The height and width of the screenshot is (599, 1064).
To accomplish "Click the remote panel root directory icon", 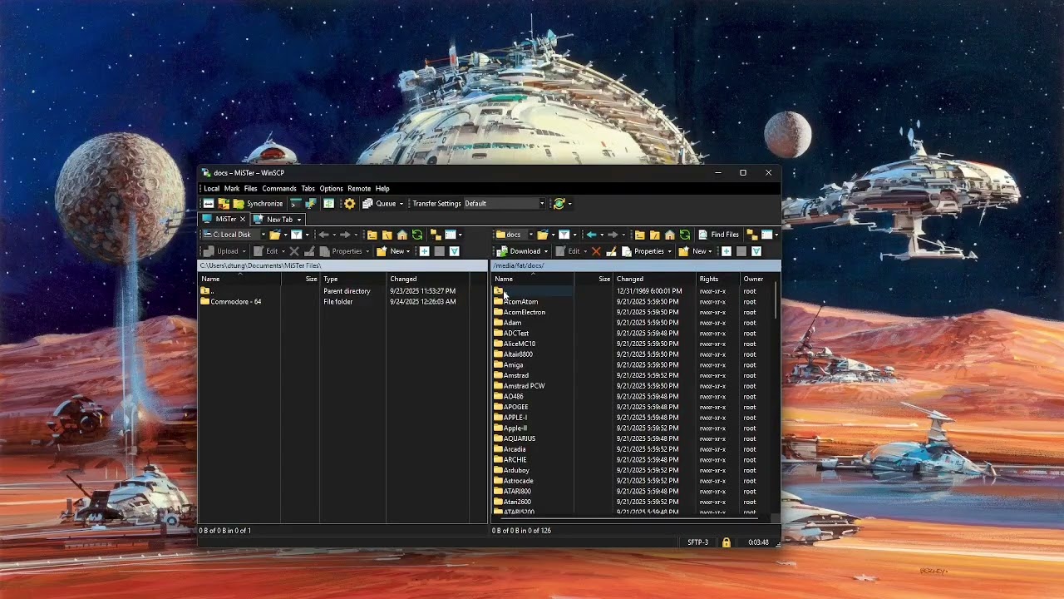I will pyautogui.click(x=655, y=235).
